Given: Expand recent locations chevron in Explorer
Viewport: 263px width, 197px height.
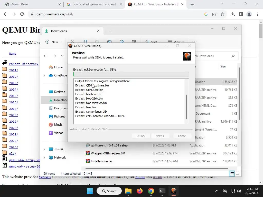Looking at the screenshot, I should pos(62,56).
